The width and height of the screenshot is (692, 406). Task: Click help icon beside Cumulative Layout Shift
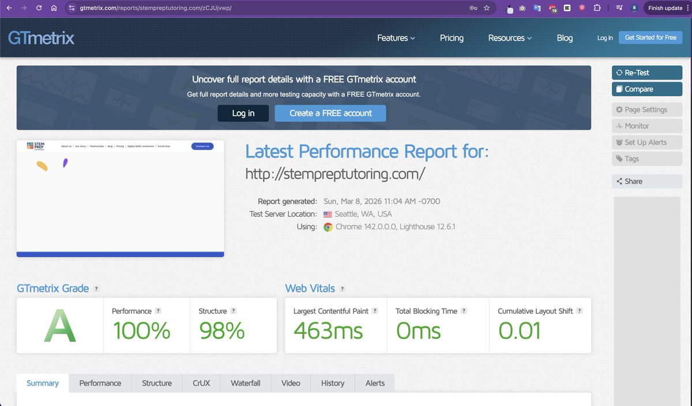[580, 311]
